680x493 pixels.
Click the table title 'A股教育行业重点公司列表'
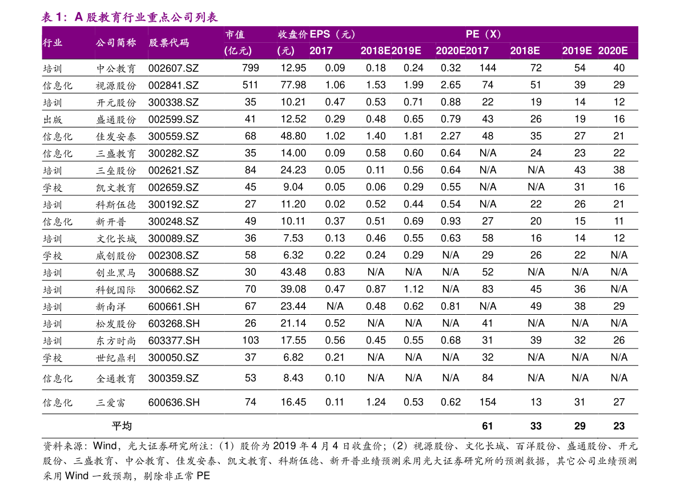coord(146,17)
